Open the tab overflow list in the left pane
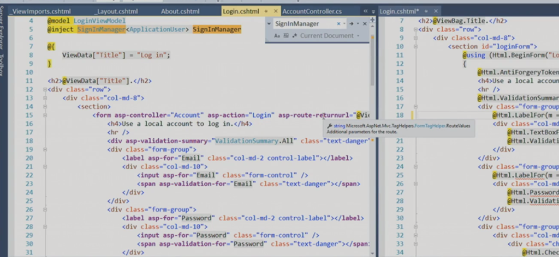Image resolution: width=559 pixels, height=257 pixels. click(372, 11)
